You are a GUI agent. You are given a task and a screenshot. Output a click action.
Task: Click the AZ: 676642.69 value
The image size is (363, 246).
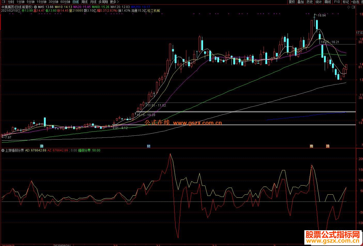click(58, 150)
